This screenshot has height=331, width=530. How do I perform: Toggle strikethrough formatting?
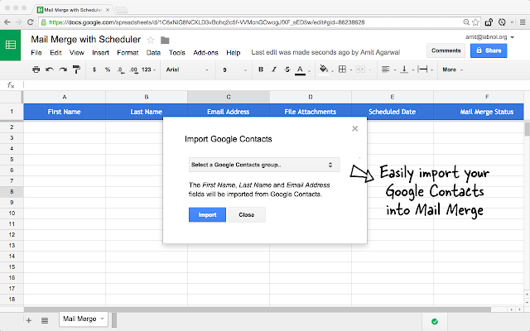point(287,70)
